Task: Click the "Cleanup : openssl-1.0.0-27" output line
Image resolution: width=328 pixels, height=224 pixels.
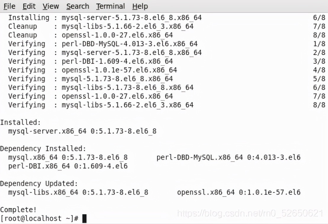Action: (90, 35)
